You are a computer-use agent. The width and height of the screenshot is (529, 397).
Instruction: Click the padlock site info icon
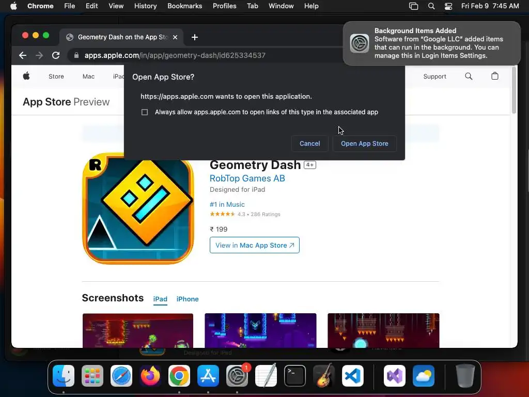pyautogui.click(x=76, y=55)
